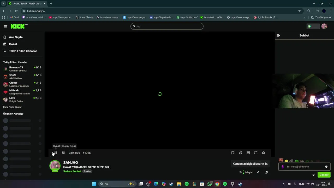Open picture-in-picture mini player
The width and height of the screenshot is (334, 188).
[x=233, y=153]
